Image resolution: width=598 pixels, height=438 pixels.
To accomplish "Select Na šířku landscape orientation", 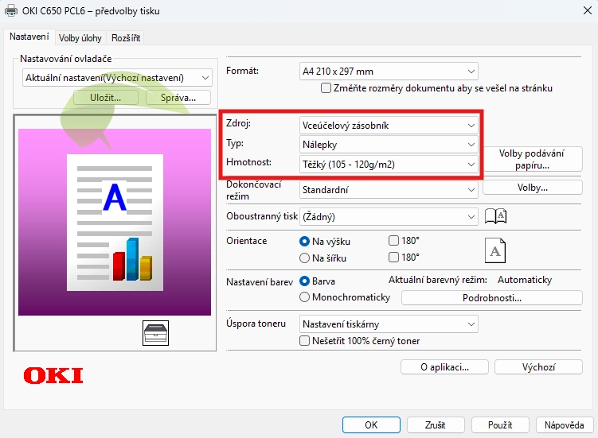I will [x=304, y=258].
